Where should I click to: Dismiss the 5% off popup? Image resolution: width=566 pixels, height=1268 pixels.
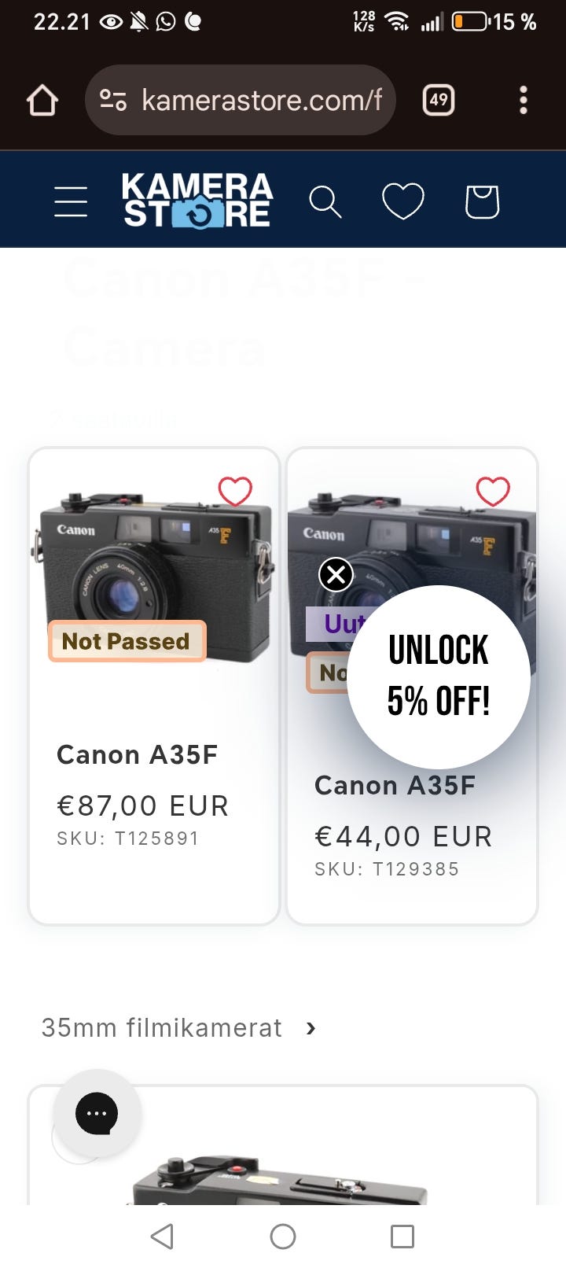click(x=336, y=575)
